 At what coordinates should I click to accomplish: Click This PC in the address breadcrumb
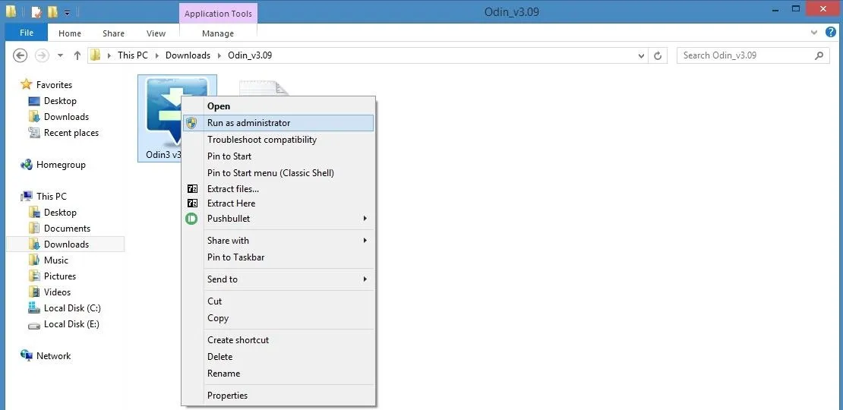click(133, 55)
